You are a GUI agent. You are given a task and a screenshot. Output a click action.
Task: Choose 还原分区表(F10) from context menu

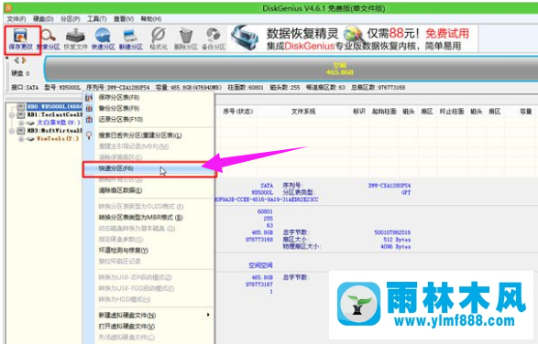coord(148,120)
